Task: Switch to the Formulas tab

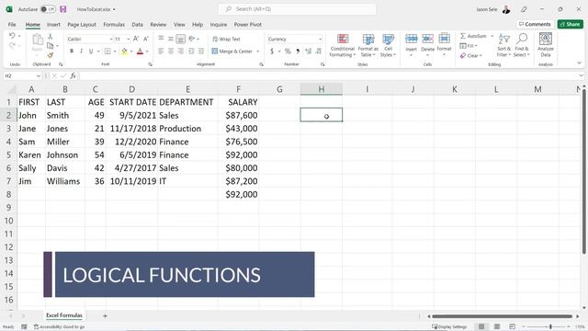Action: pyautogui.click(x=114, y=25)
